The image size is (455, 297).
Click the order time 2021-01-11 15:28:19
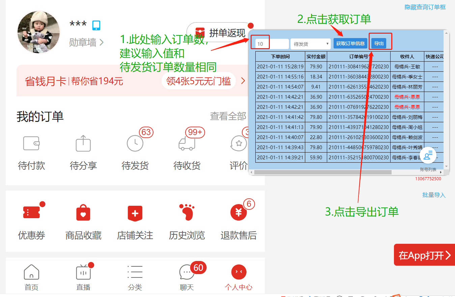[280, 67]
